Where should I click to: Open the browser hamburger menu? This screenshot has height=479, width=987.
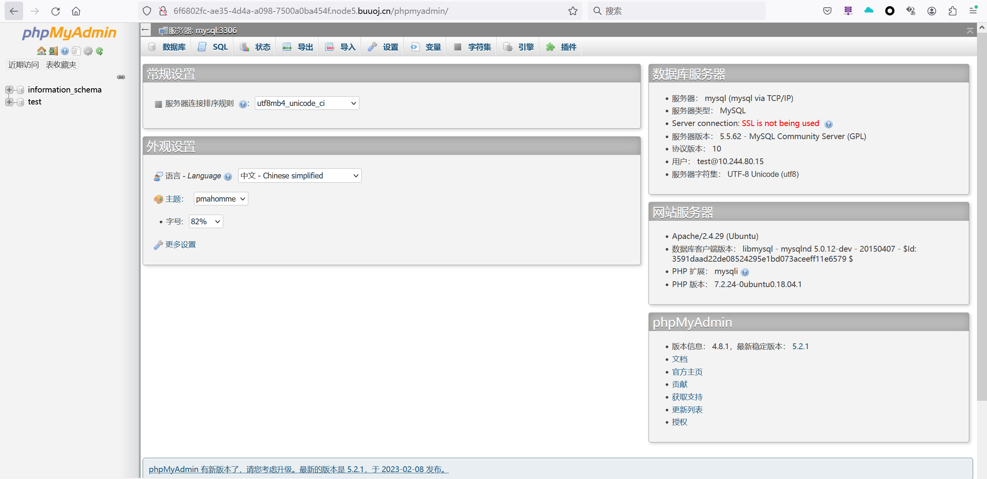(973, 11)
